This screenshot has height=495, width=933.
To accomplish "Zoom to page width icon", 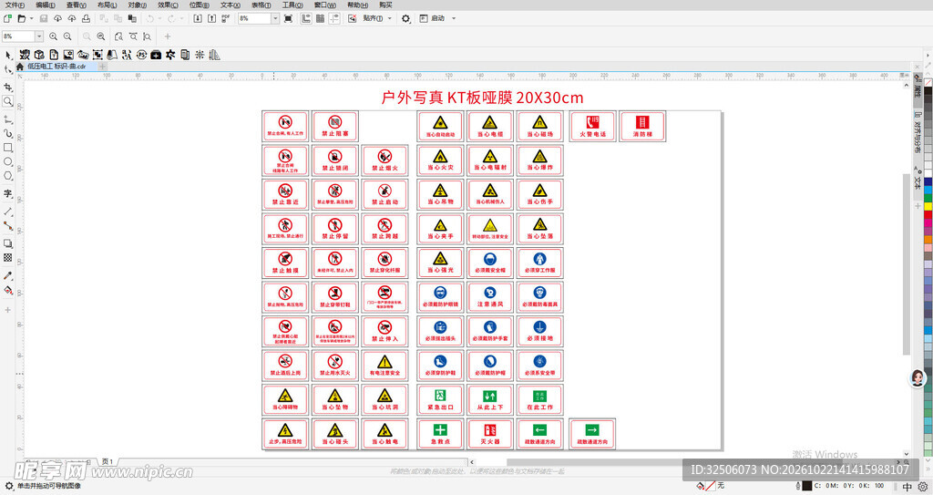I will [x=133, y=36].
